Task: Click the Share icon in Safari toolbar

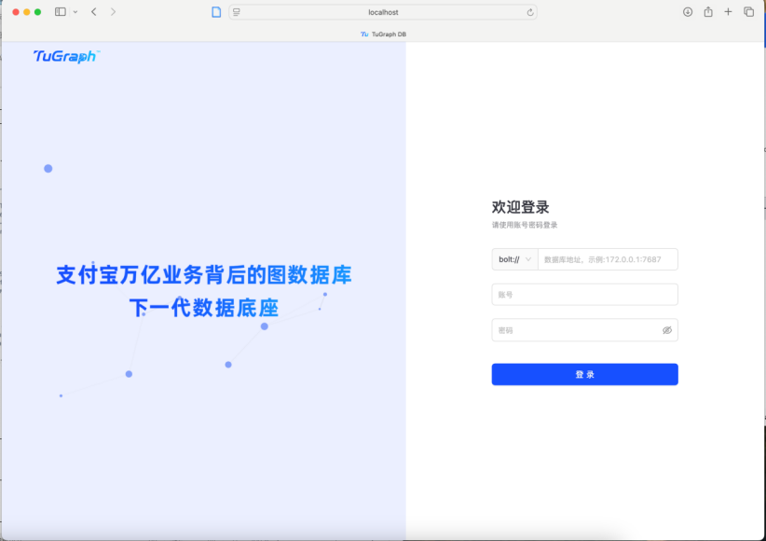Action: point(708,12)
